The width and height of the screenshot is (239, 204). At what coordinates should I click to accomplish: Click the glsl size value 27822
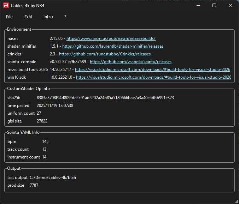[x=42, y=121]
